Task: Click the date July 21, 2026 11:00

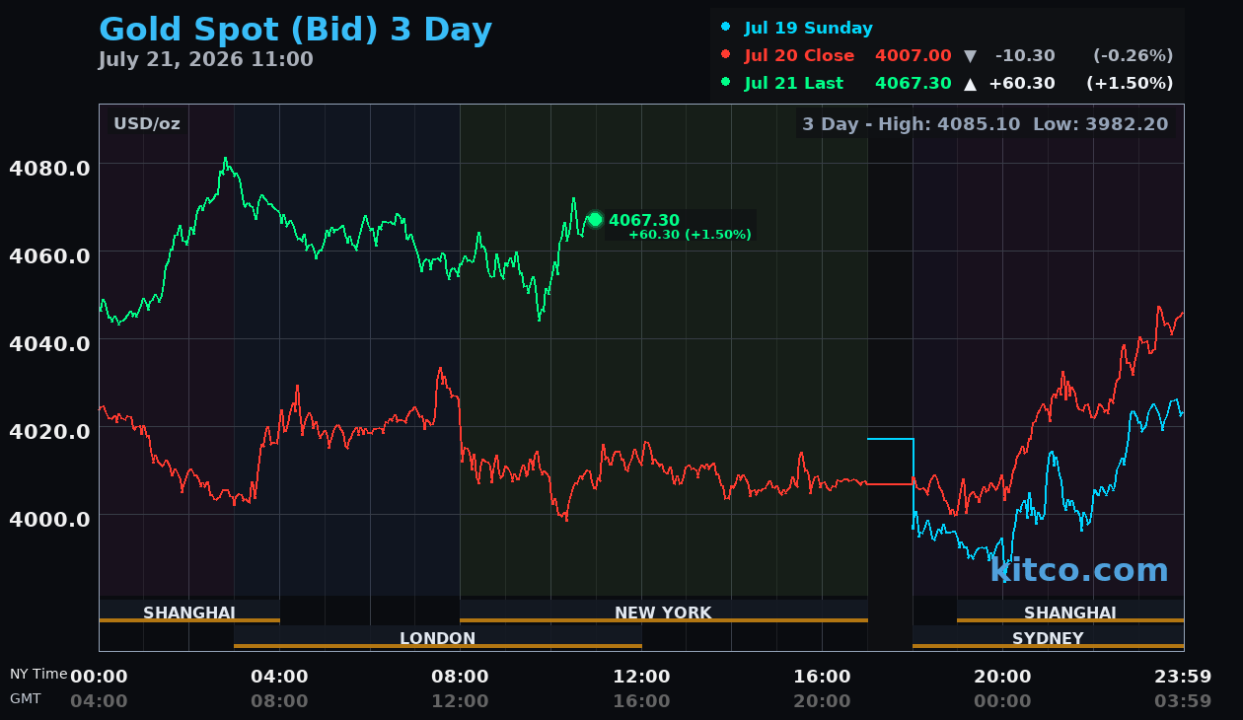Action: pos(205,60)
